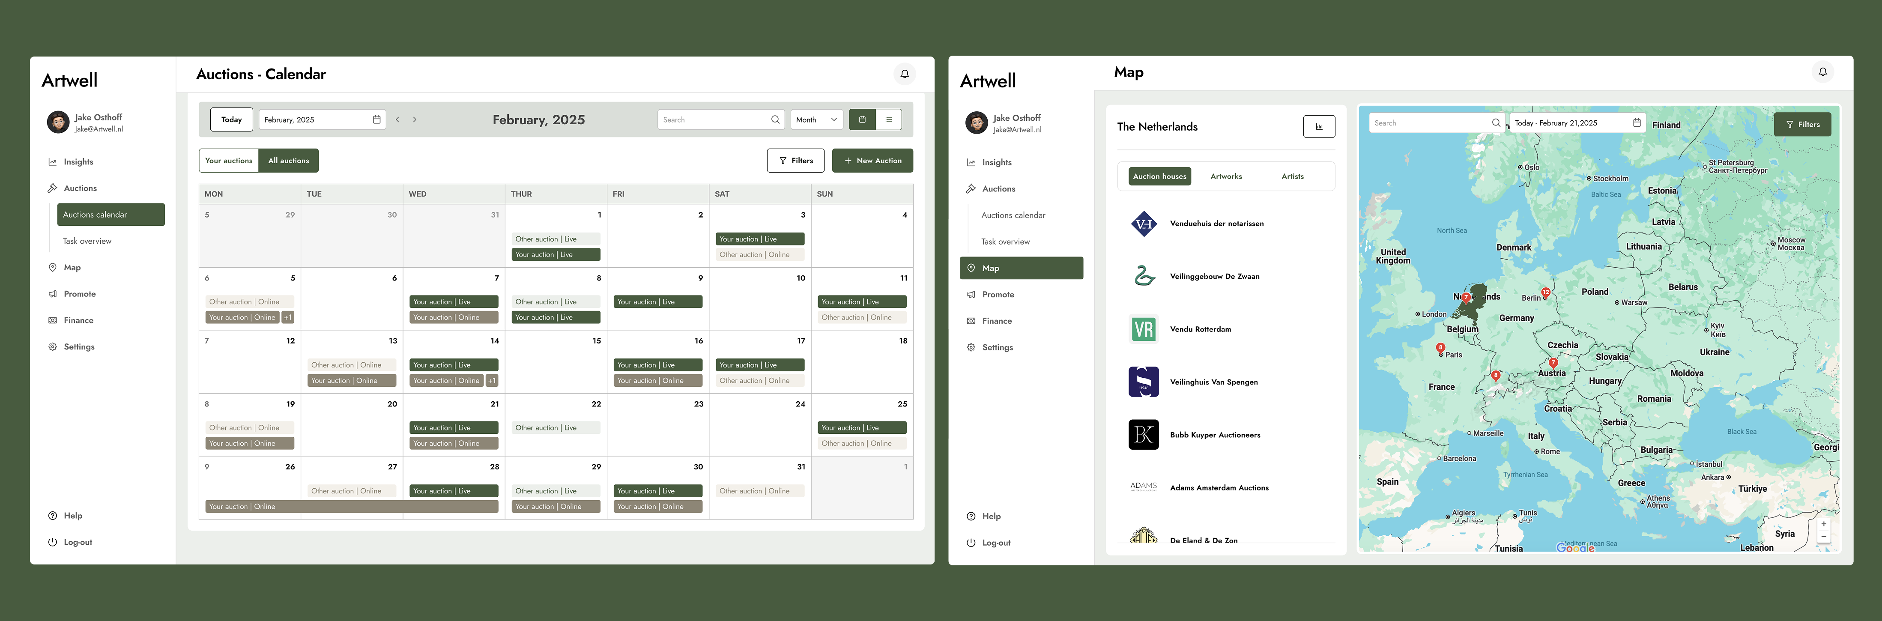Zoom in using the map plus control
Viewport: 1882px width, 621px height.
pos(1824,523)
